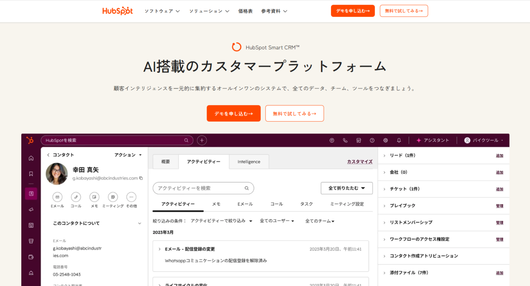Switch to the Intelligence tab
530x286 pixels.
coord(249,162)
